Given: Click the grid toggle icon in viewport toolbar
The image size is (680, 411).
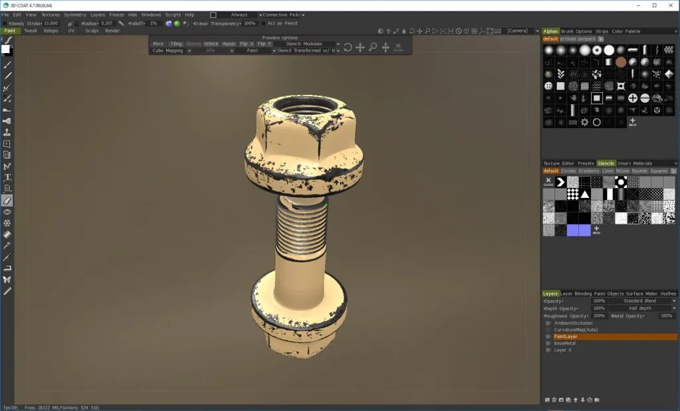Looking at the screenshot, I should click(474, 31).
